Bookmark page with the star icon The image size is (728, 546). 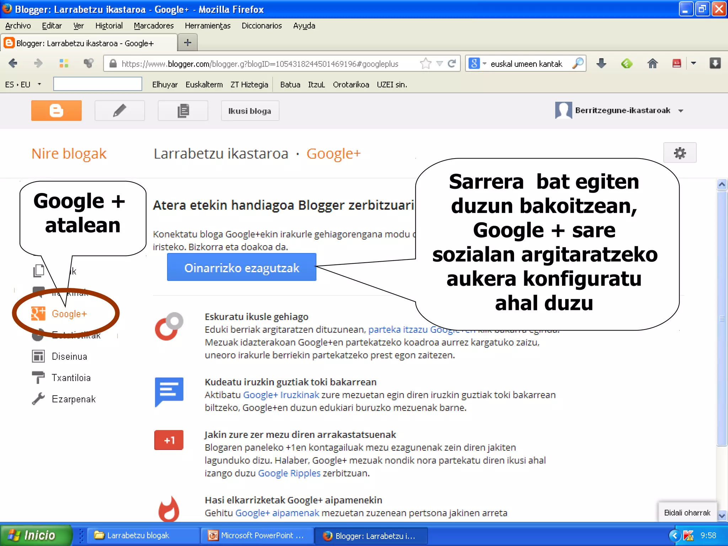(x=425, y=64)
